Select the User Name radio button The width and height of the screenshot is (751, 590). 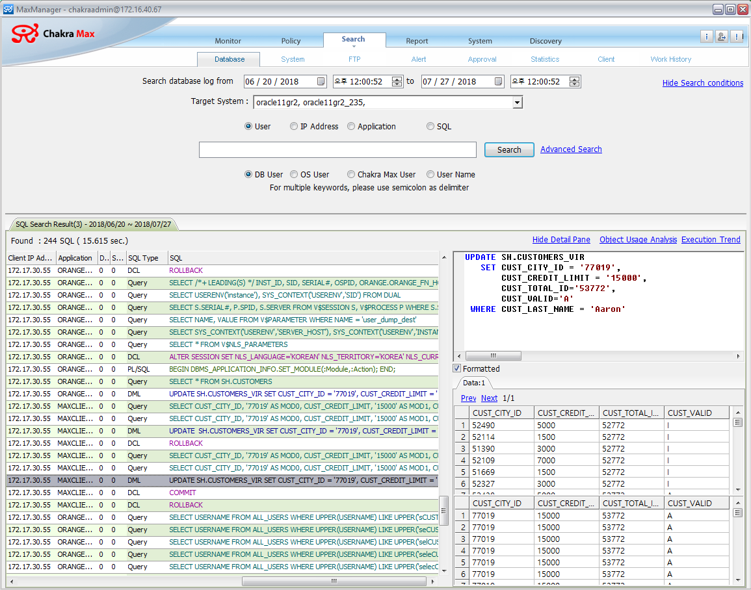[430, 174]
